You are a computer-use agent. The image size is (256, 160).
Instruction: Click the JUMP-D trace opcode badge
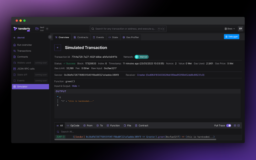(61, 137)
